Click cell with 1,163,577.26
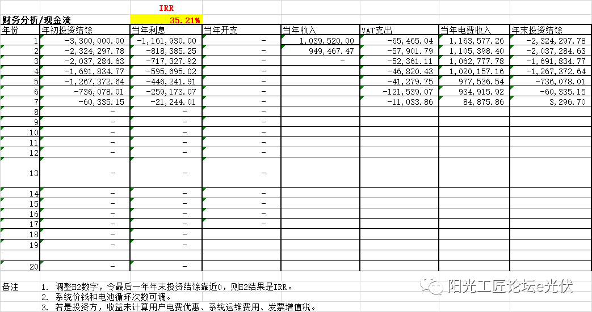 (x=474, y=41)
